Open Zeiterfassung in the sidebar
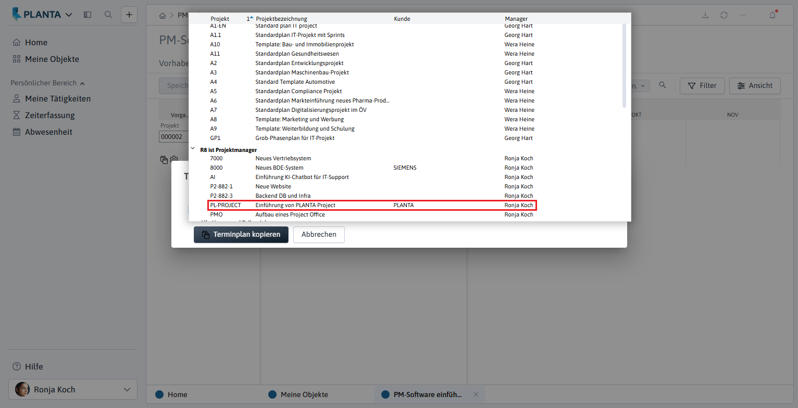The height and width of the screenshot is (408, 798). pos(50,115)
